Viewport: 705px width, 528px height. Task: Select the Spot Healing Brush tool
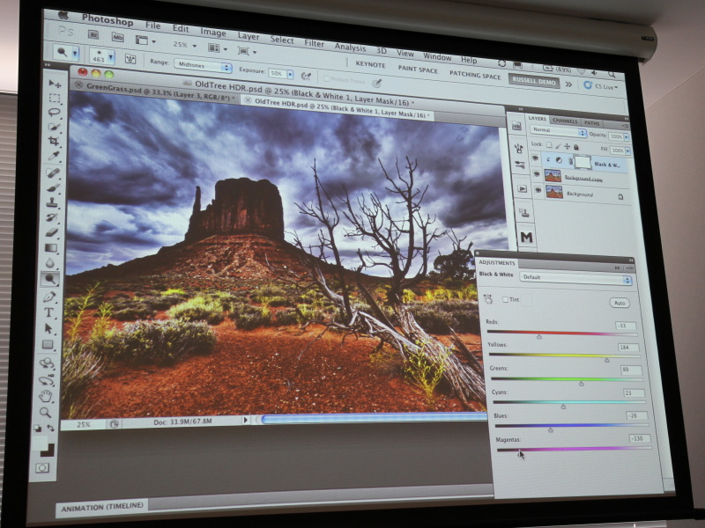[53, 172]
